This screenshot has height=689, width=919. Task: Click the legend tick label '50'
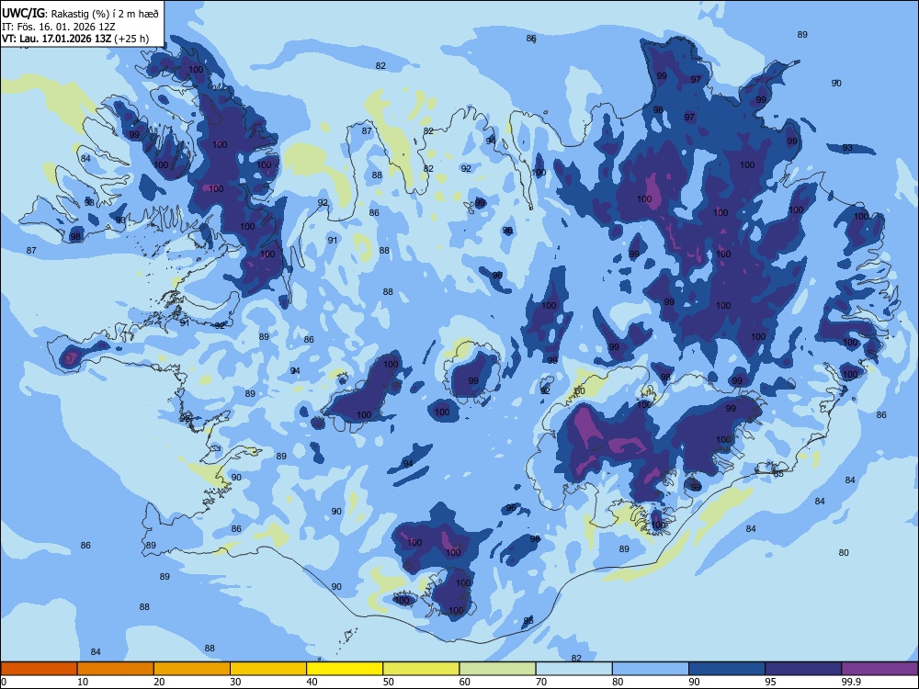(x=388, y=682)
